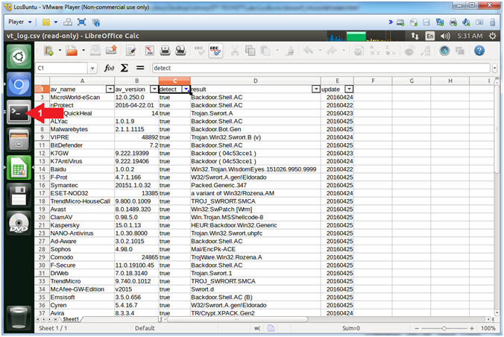Click the Name Box showing C1

[61, 68]
